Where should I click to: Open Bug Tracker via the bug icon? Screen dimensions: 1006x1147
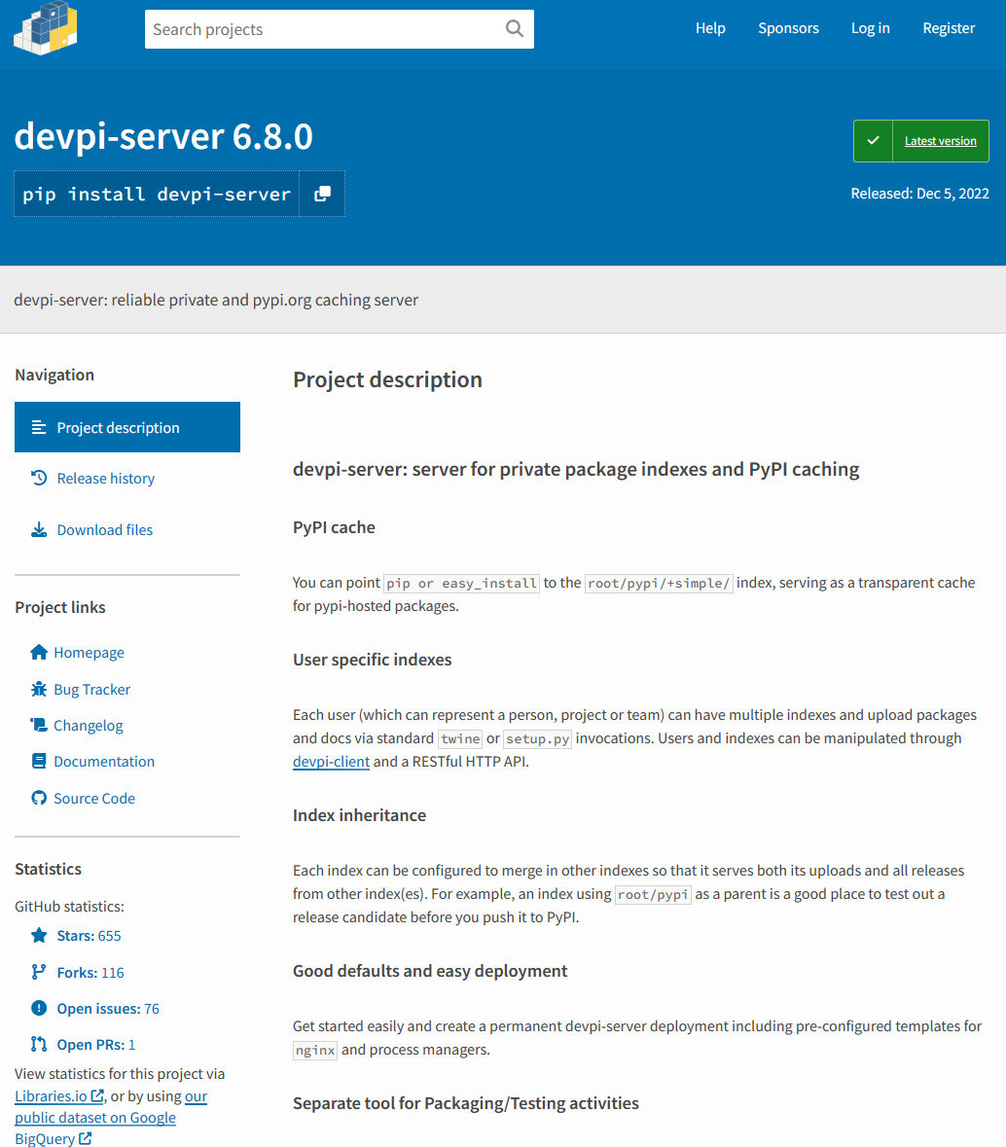38,689
